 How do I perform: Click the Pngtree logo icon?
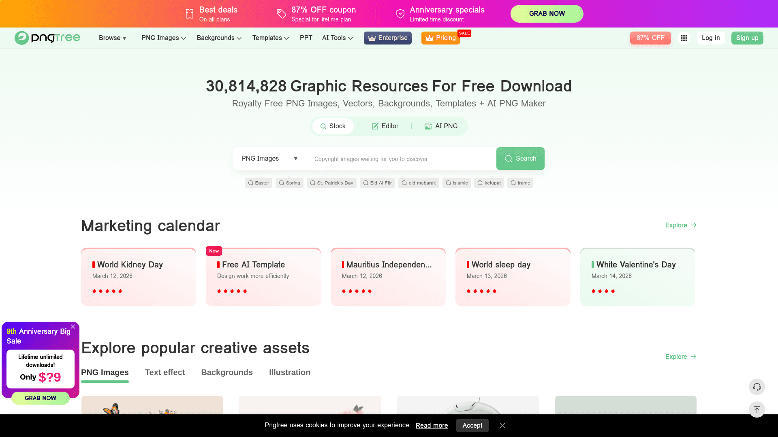(x=21, y=38)
